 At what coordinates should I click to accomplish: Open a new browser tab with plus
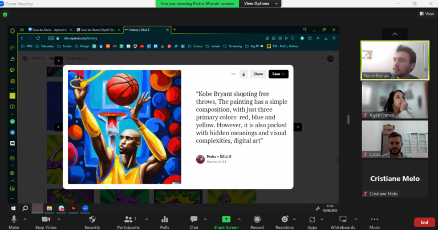coord(175,29)
